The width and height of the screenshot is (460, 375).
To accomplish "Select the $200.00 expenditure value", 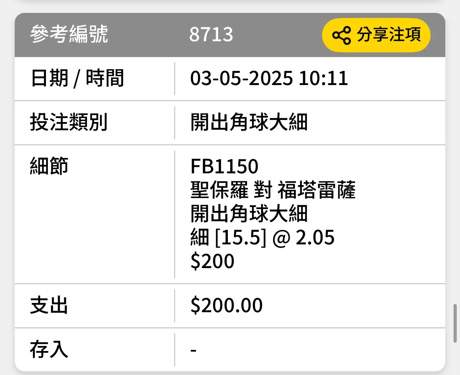I will [226, 305].
